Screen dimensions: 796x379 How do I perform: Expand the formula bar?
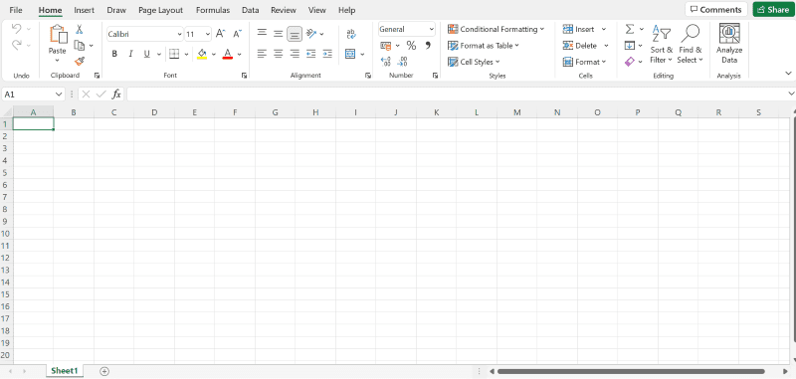click(x=791, y=94)
